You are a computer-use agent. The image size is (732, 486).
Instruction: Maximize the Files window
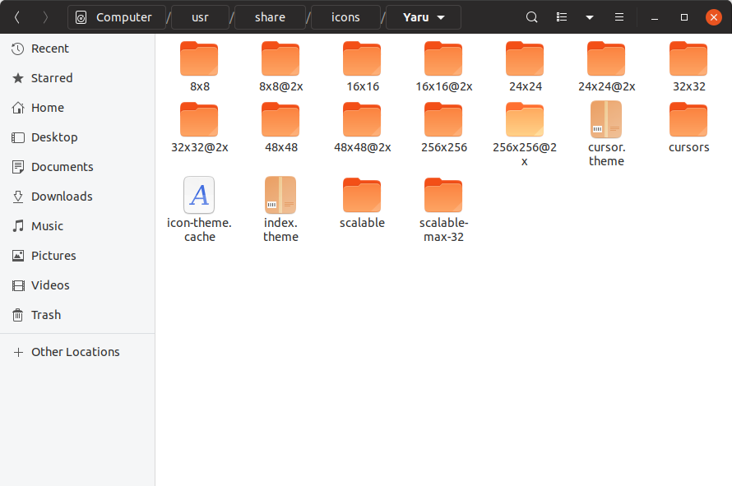[x=684, y=17]
